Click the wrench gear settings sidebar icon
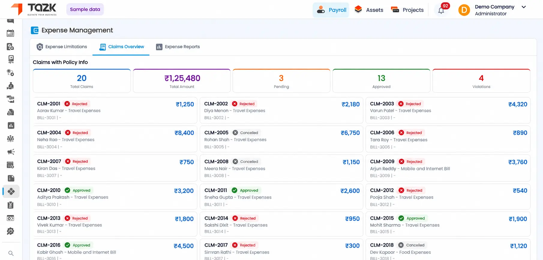The image size is (543, 260). pyautogui.click(x=10, y=231)
